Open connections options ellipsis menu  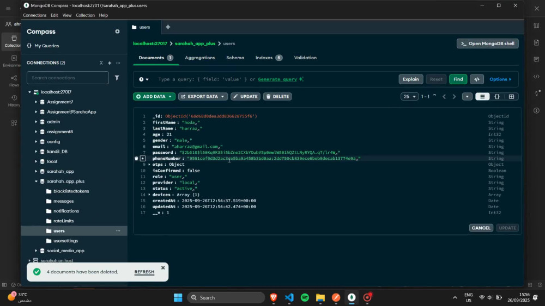click(118, 63)
